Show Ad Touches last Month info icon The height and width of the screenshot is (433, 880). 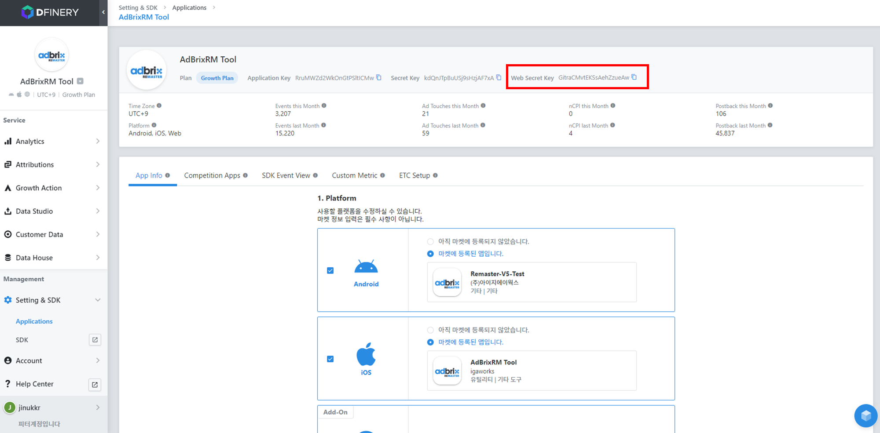pyautogui.click(x=483, y=125)
